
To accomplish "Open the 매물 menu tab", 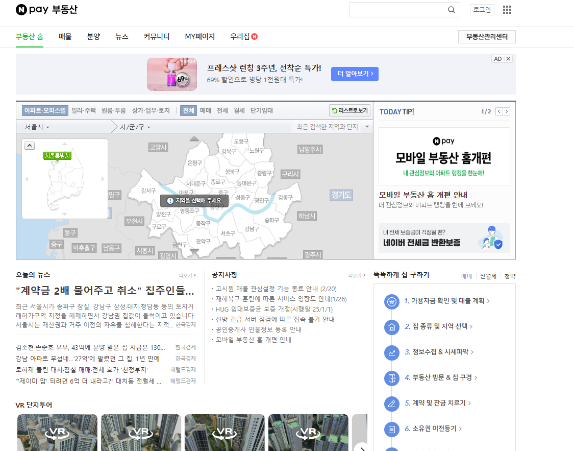I will [x=65, y=36].
